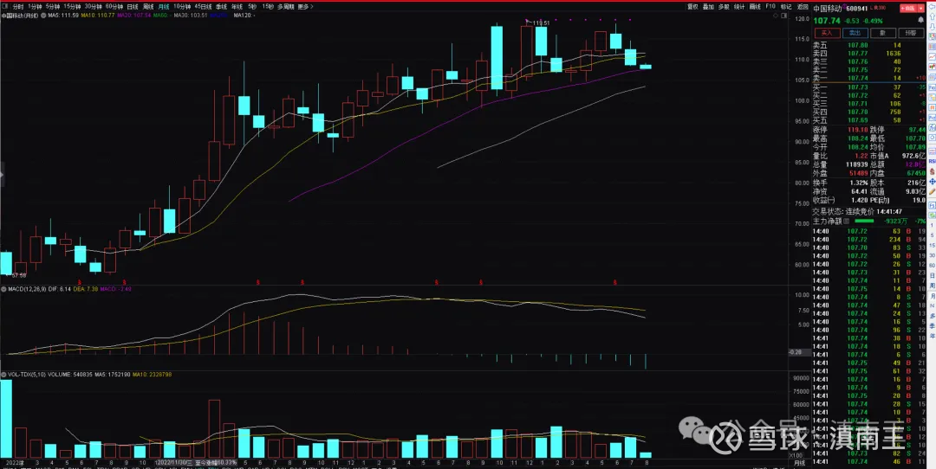Click the sidebar Fs icon
936x469 pixels.
click(x=932, y=205)
